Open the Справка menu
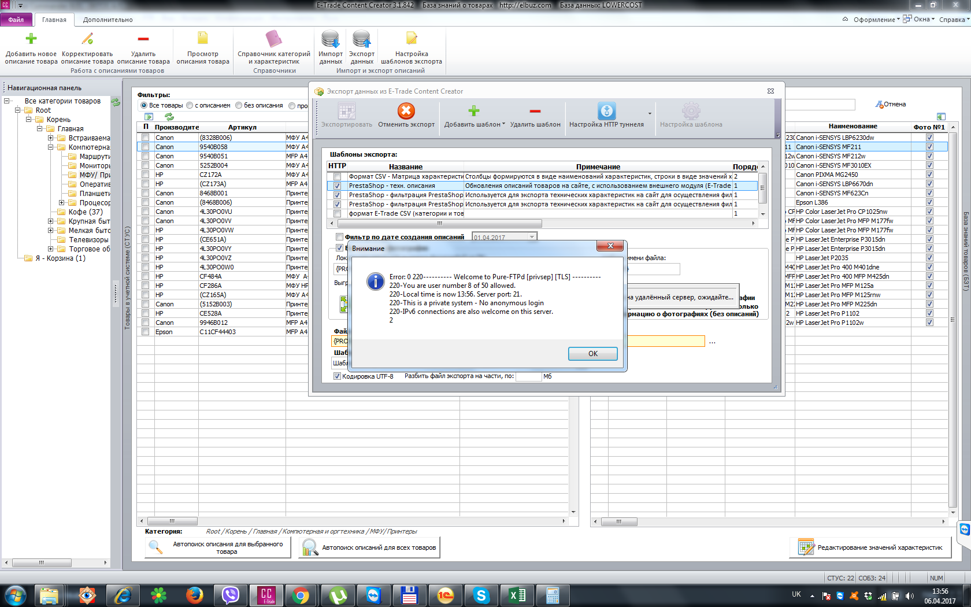Viewport: 971px width, 607px height. click(954, 20)
